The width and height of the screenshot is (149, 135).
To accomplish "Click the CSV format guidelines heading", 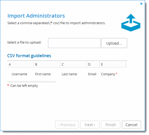I will (x=29, y=56).
